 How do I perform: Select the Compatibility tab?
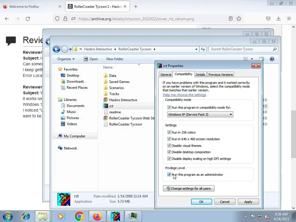click(183, 74)
